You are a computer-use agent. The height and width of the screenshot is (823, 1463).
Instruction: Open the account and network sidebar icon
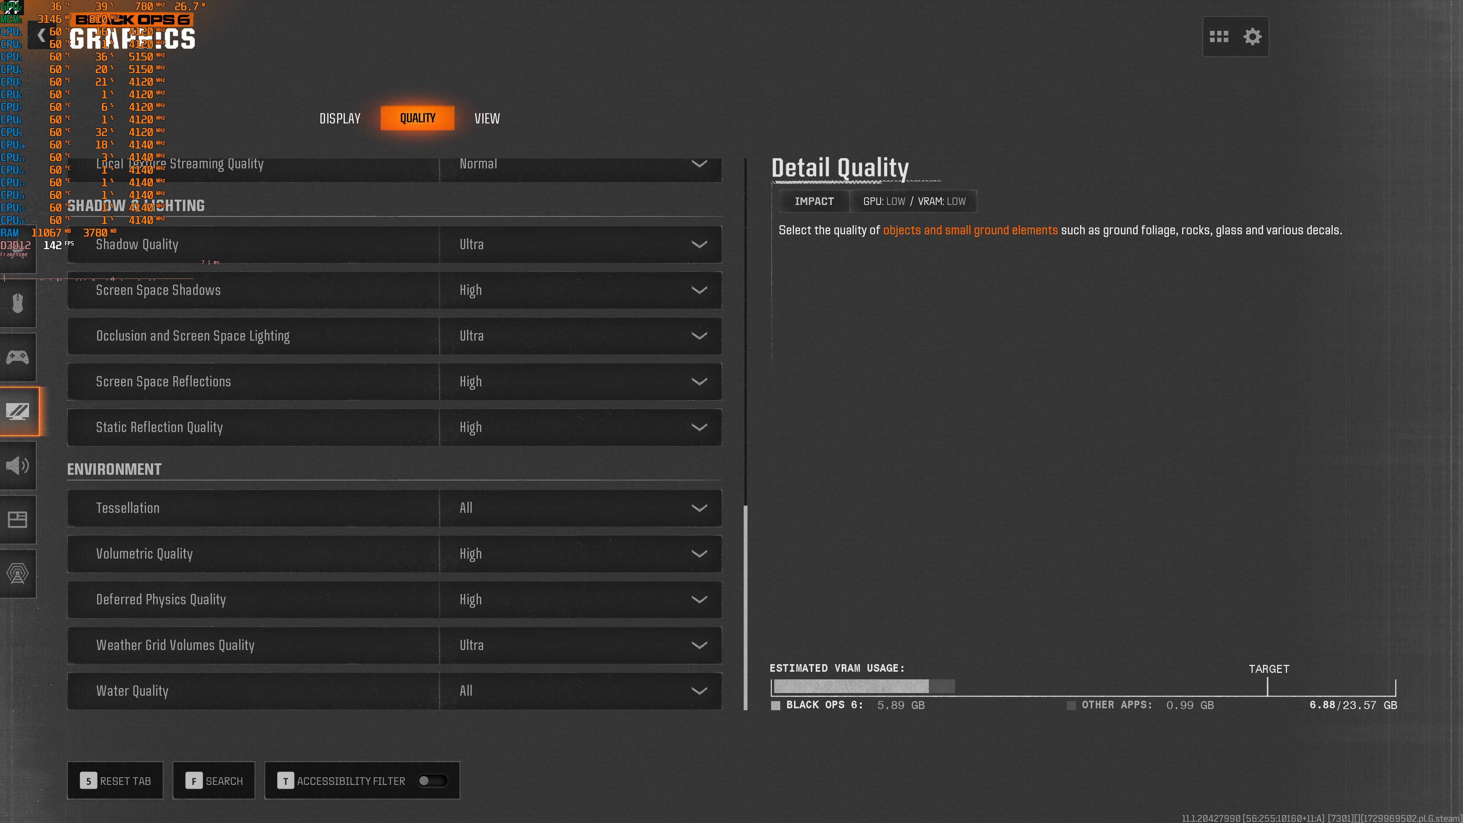[x=18, y=573]
